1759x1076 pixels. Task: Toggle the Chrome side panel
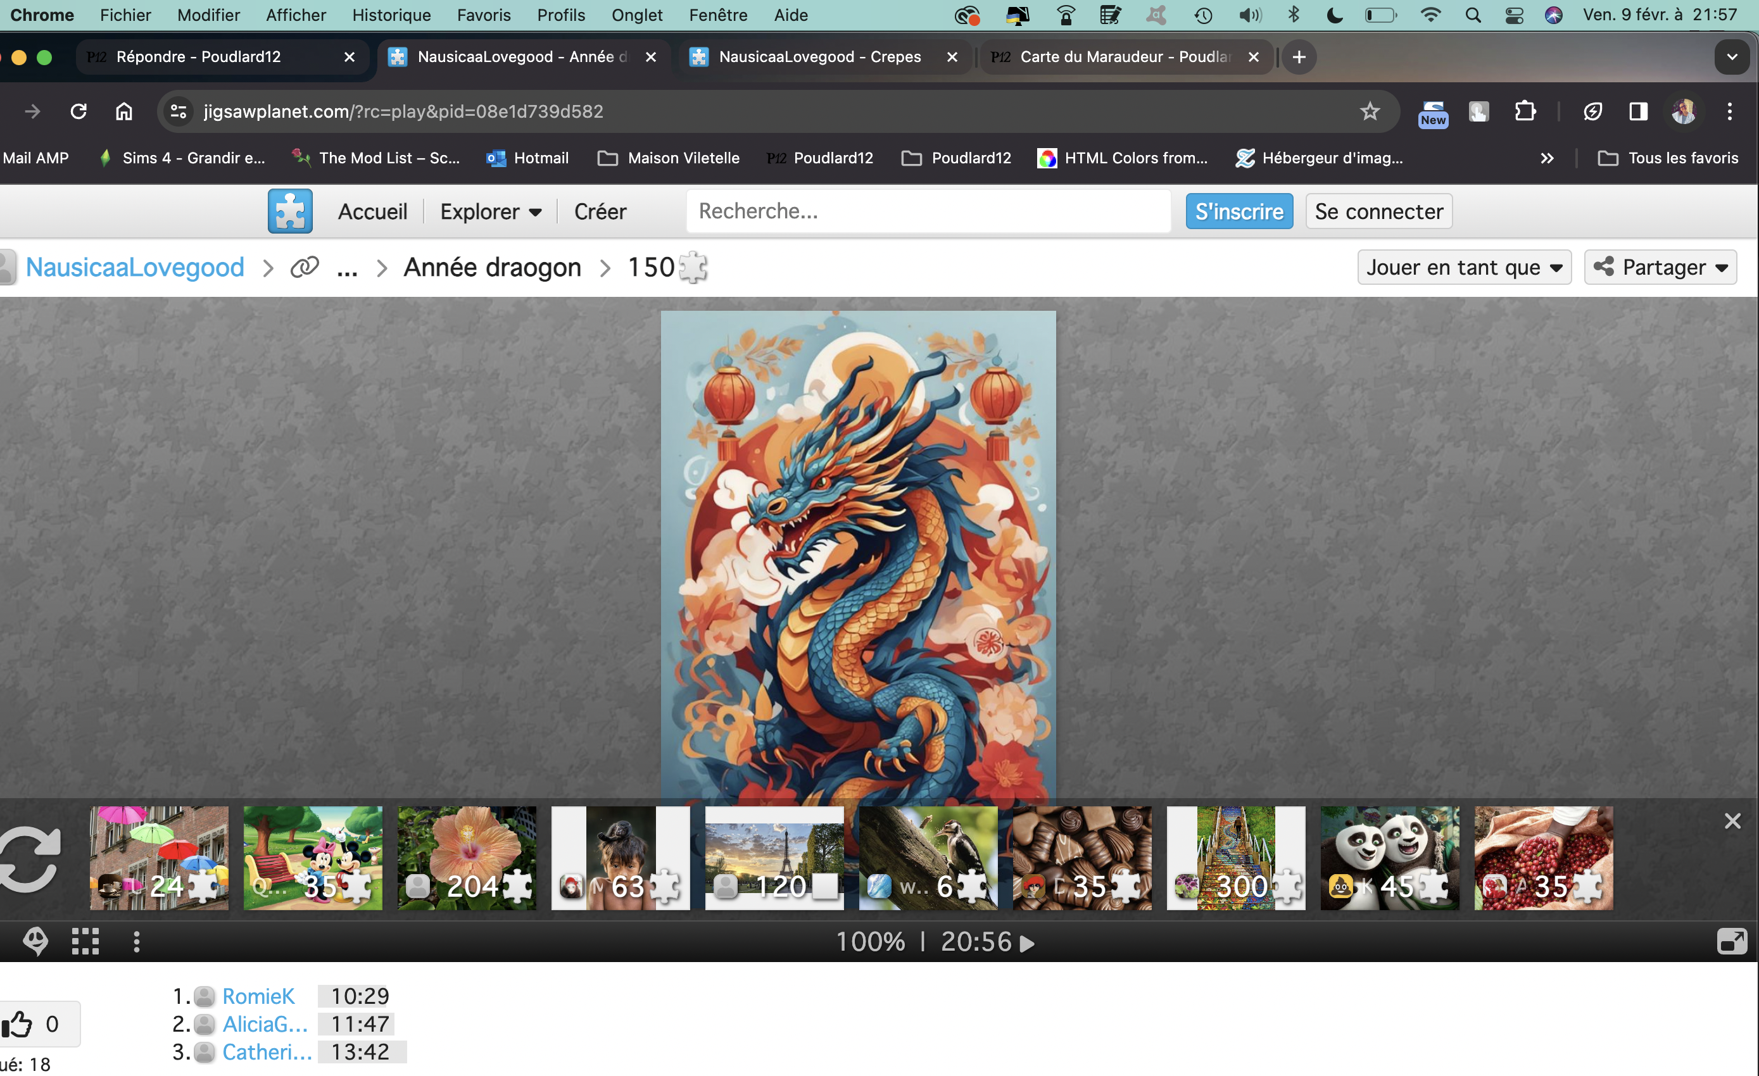[x=1638, y=111]
